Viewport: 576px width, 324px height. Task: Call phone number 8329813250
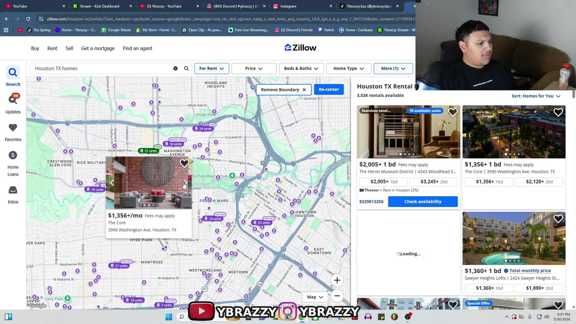(x=371, y=202)
